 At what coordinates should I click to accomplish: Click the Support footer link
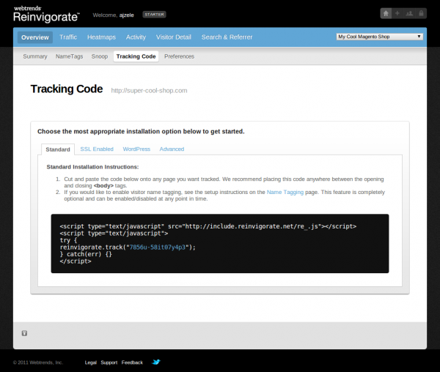[109, 362]
